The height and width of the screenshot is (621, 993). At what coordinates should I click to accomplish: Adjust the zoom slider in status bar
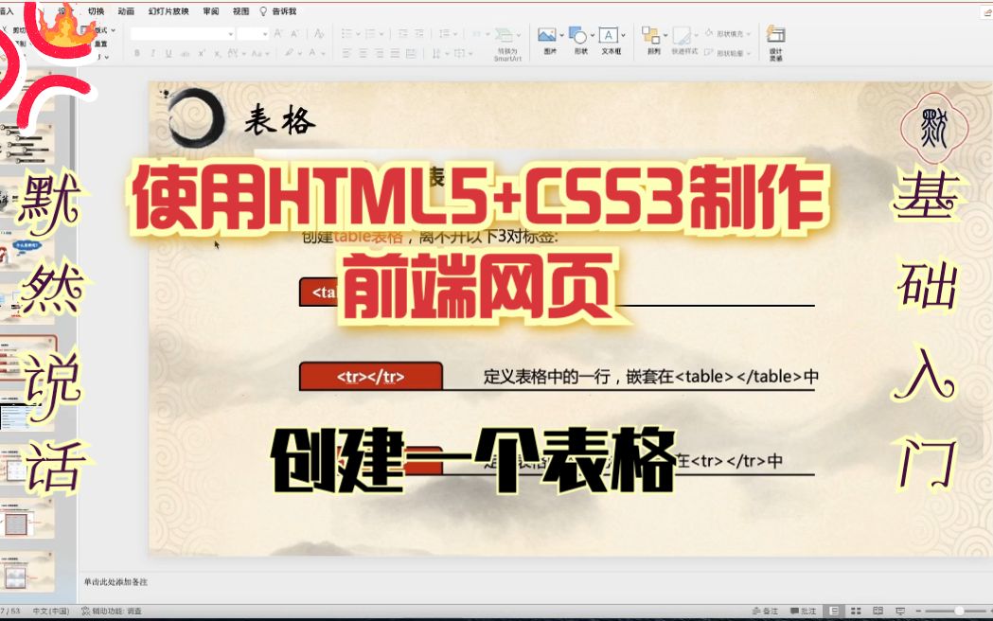[x=959, y=611]
